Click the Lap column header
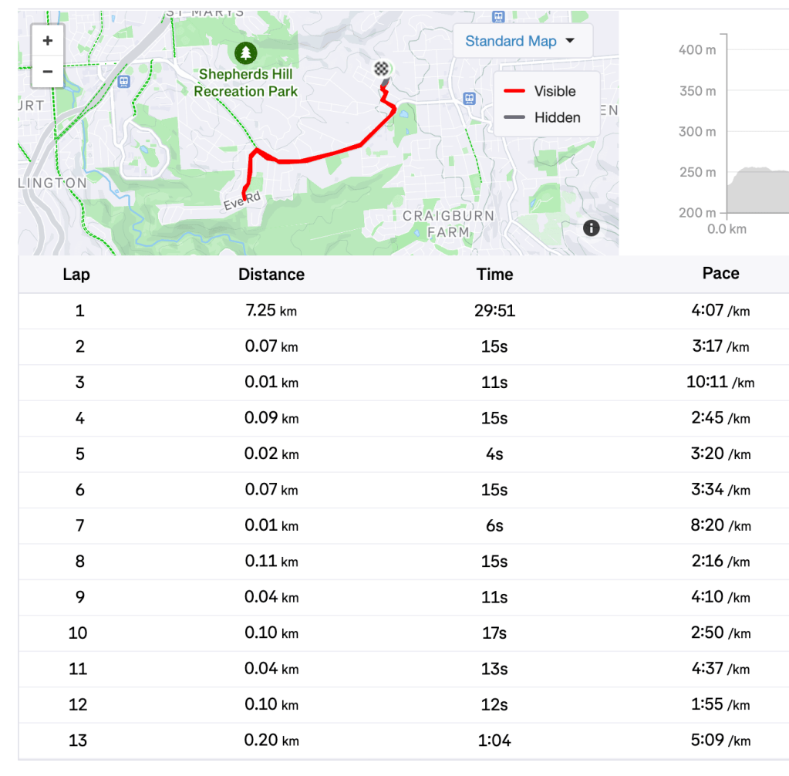The width and height of the screenshot is (789, 776). click(x=76, y=275)
